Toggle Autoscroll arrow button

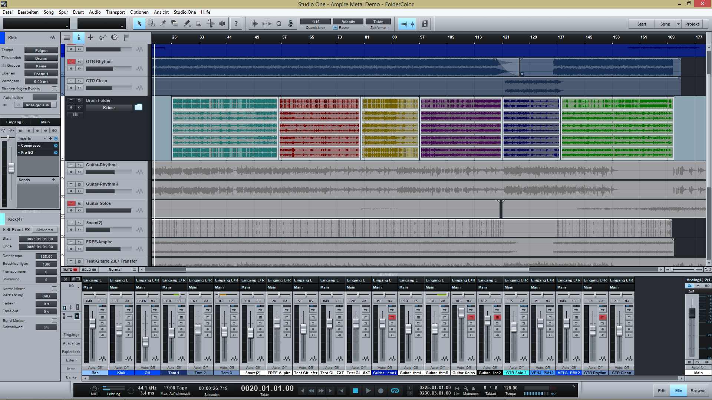click(403, 24)
